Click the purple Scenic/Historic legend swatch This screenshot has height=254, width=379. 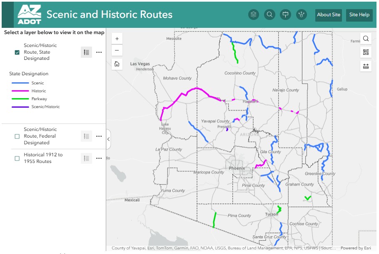point(20,107)
